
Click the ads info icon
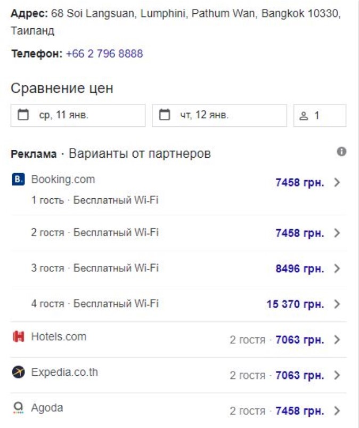point(341,152)
